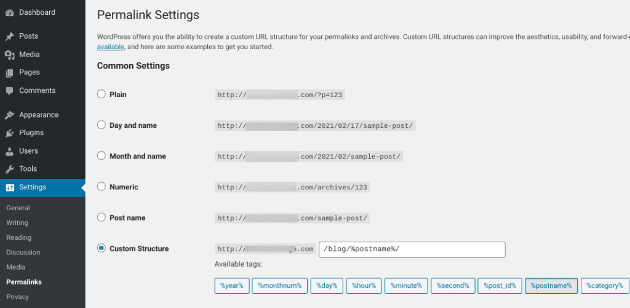
Task: Open Reading settings submenu
Action: pyautogui.click(x=18, y=238)
